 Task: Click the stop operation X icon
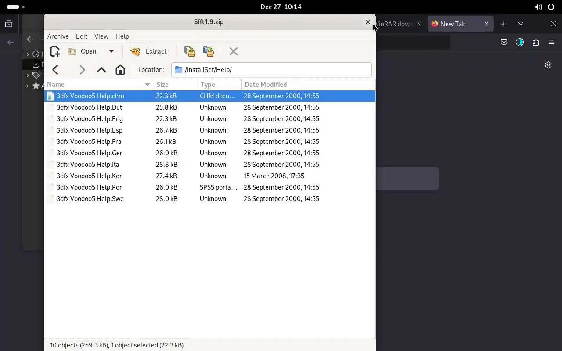click(234, 51)
